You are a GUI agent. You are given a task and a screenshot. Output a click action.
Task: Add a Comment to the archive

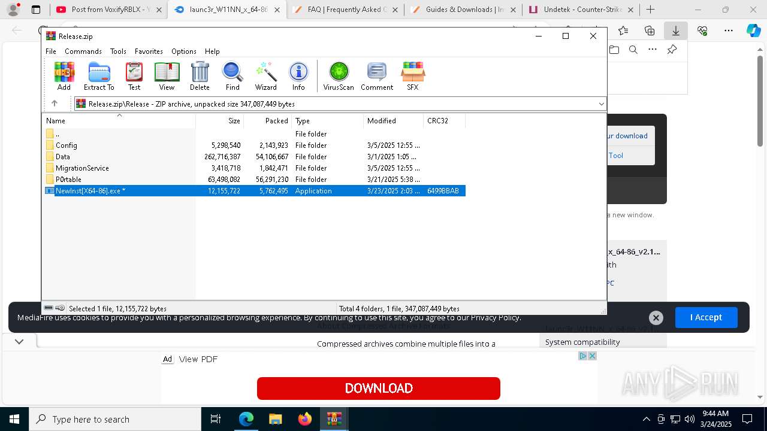tap(377, 76)
